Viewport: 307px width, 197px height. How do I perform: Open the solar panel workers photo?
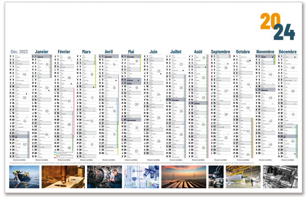pos(24,177)
